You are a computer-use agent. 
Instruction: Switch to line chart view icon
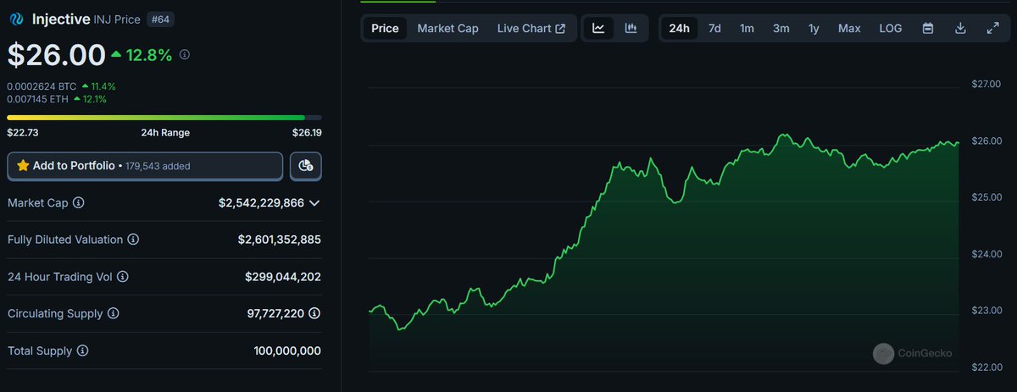click(x=598, y=28)
